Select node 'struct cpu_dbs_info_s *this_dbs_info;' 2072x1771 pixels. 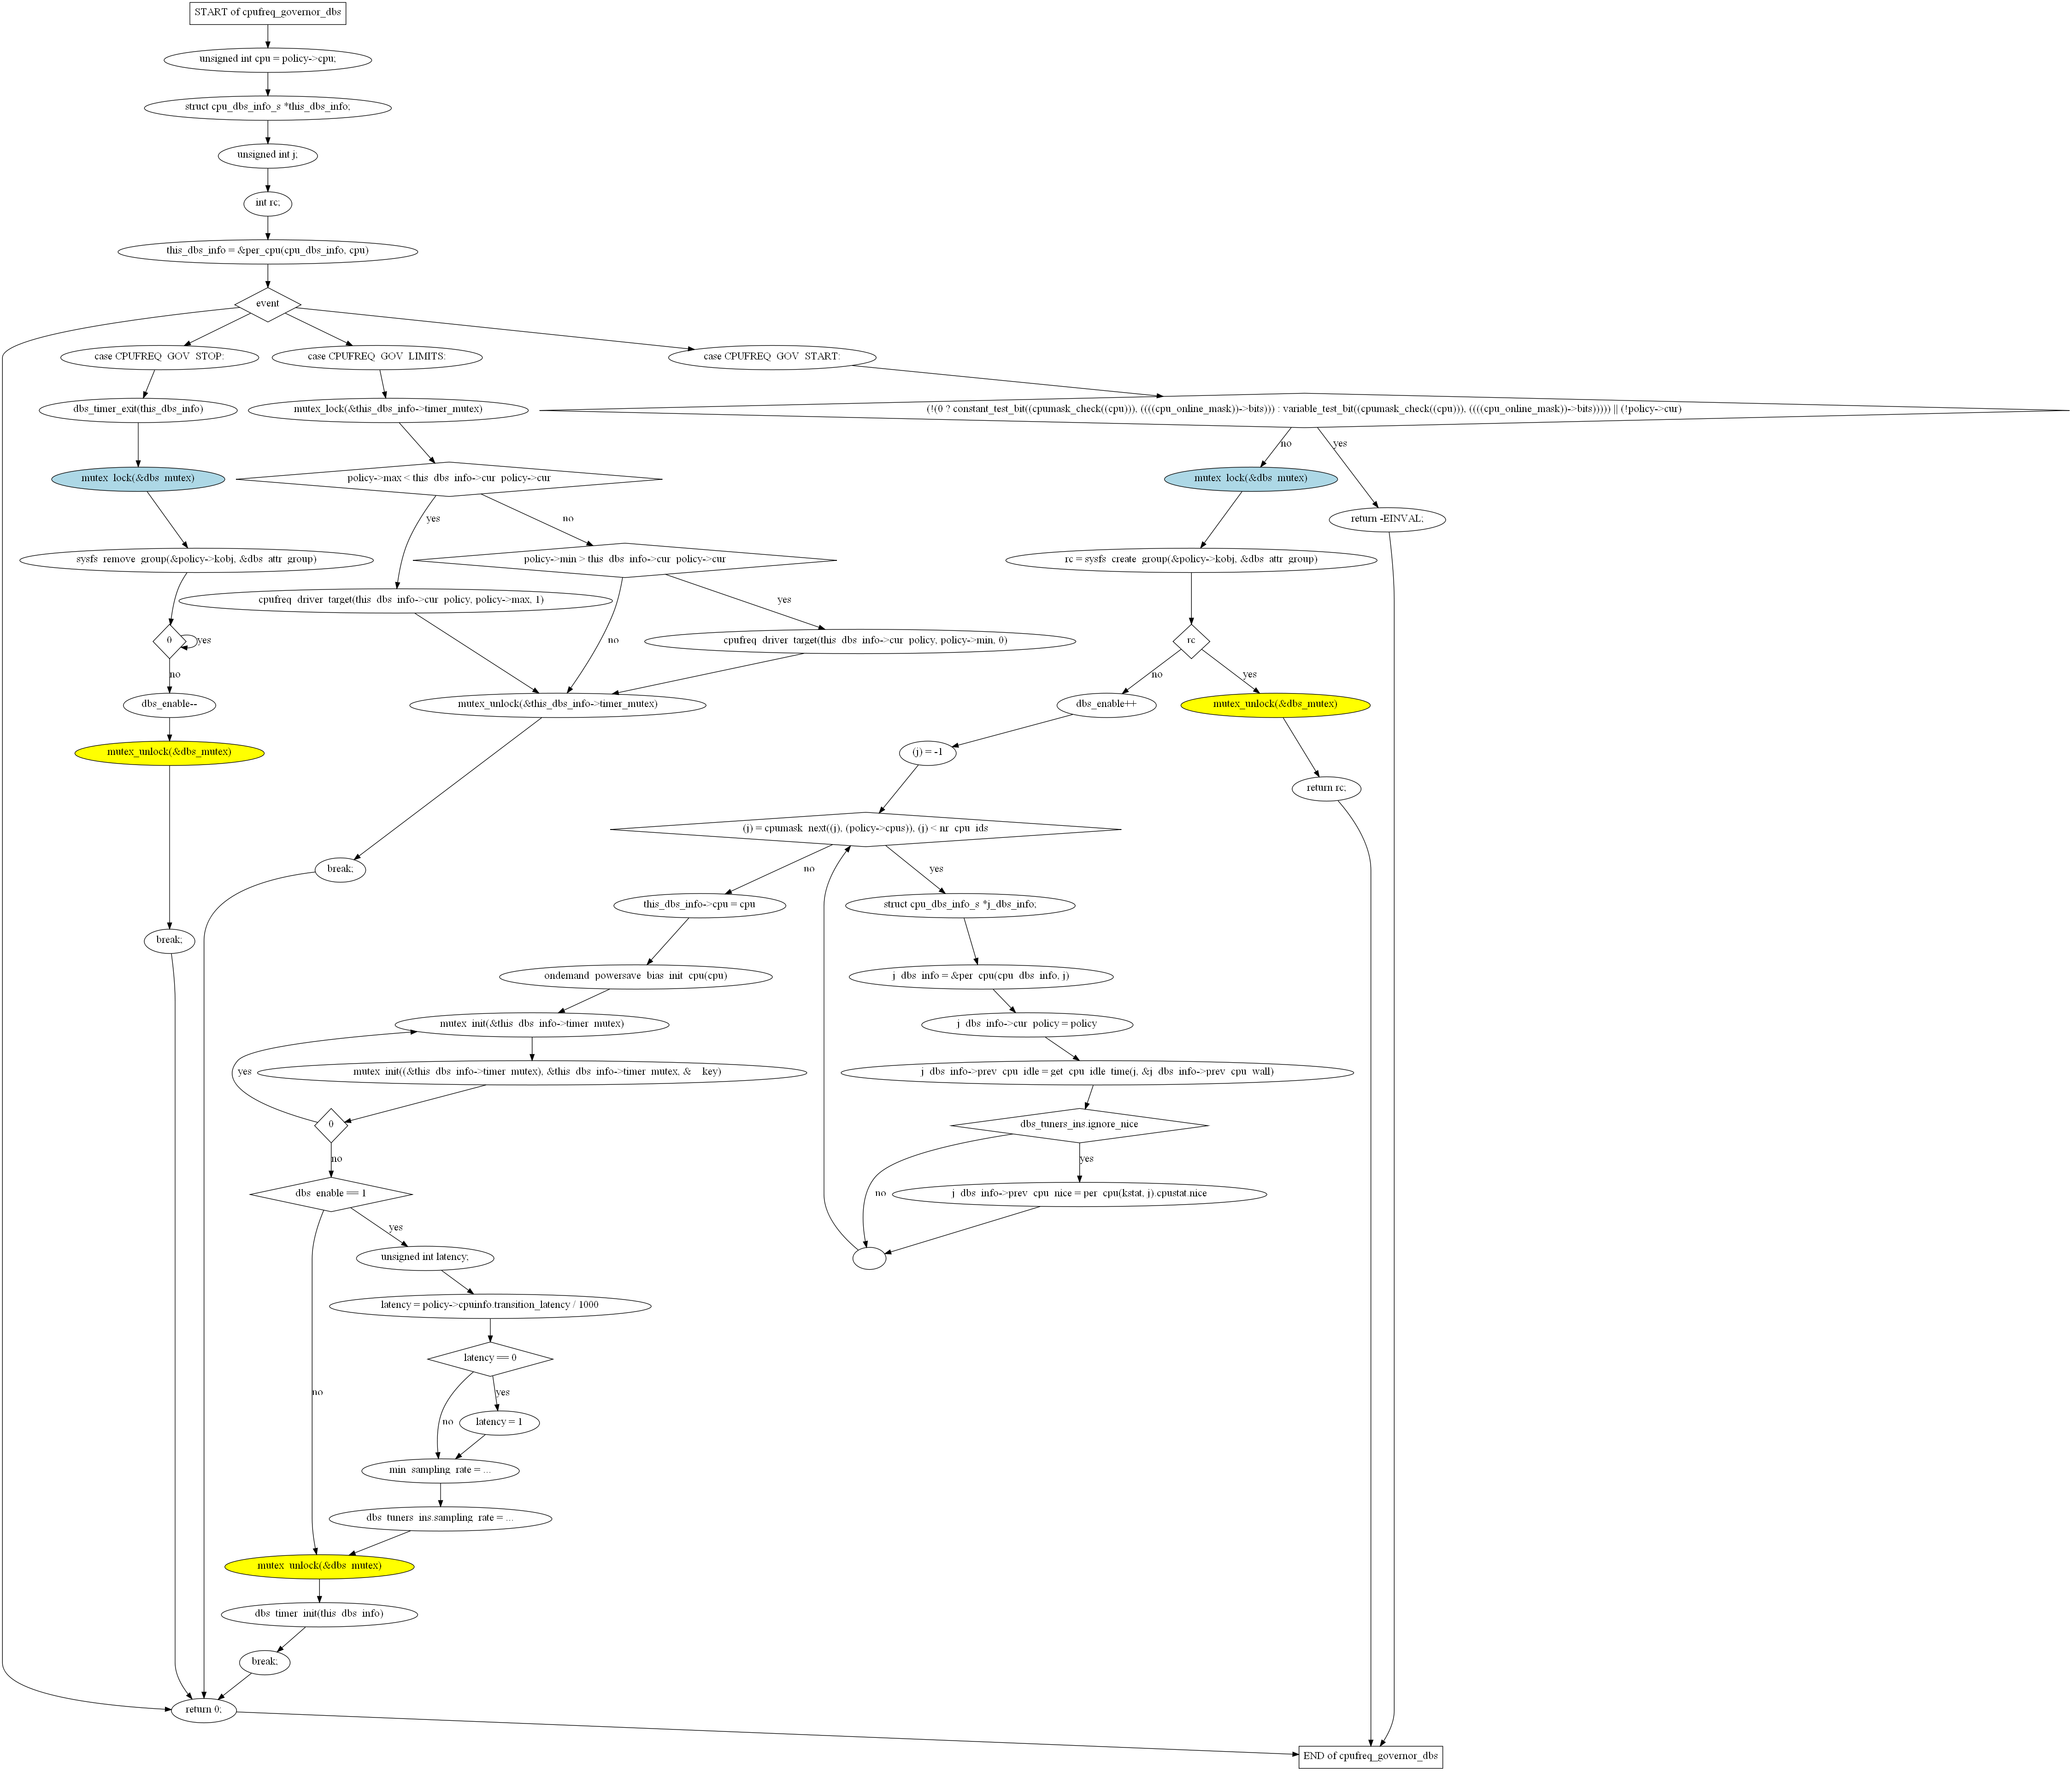[x=268, y=107]
